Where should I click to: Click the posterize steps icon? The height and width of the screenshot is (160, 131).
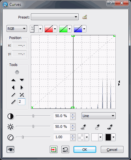point(14,102)
